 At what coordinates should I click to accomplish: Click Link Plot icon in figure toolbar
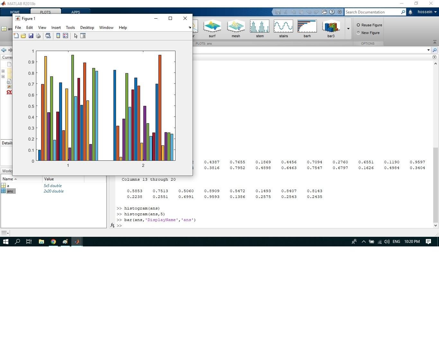point(48,36)
